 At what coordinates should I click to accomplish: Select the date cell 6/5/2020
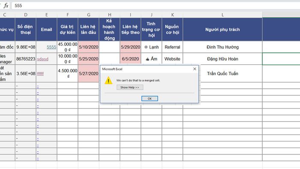point(130,59)
